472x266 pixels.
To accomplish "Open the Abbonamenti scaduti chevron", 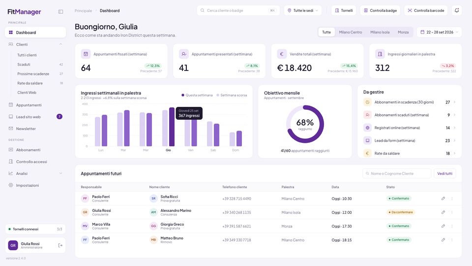I will tap(454, 115).
